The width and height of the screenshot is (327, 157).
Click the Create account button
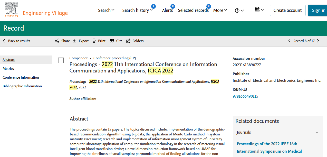(287, 10)
